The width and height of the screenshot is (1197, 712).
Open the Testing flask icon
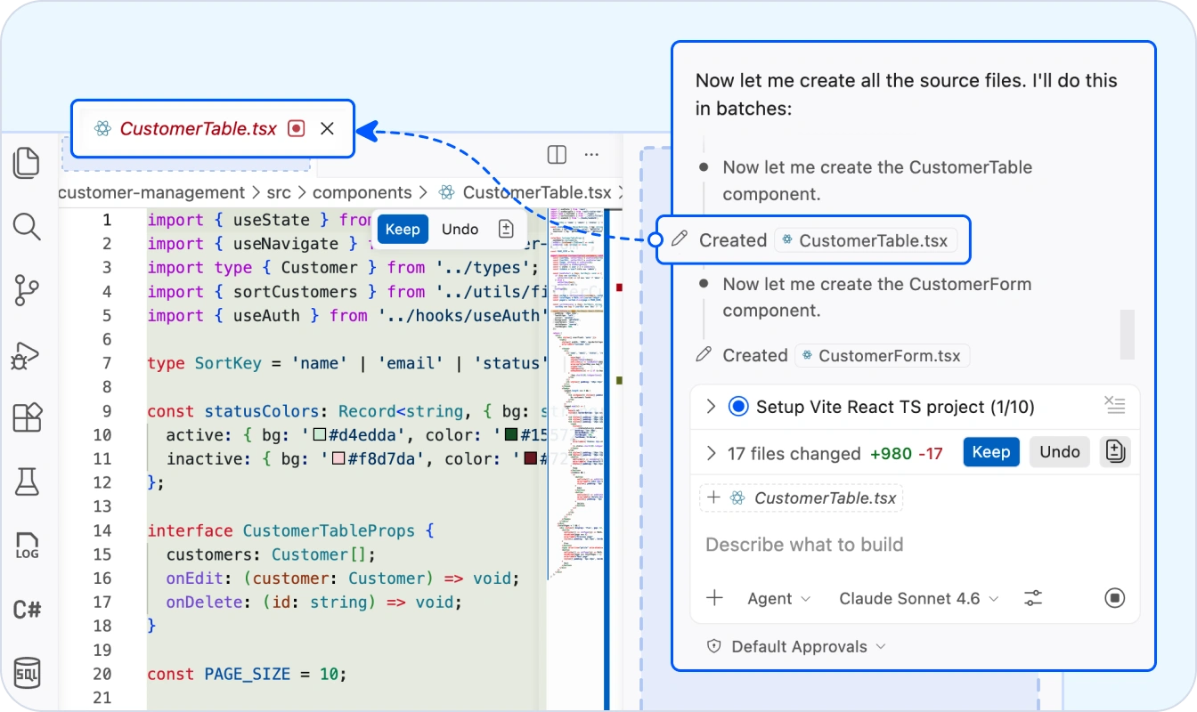point(28,481)
